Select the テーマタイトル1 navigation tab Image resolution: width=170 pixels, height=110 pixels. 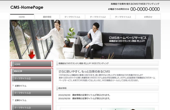(x=72, y=17)
